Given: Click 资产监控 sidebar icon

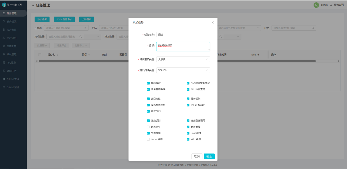Looking at the screenshot, I should tap(4, 30).
